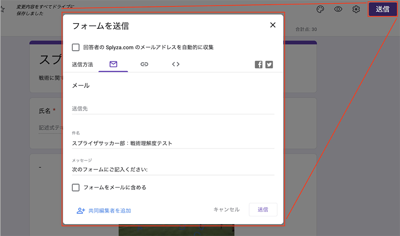Open the settings gear icon

click(x=356, y=9)
